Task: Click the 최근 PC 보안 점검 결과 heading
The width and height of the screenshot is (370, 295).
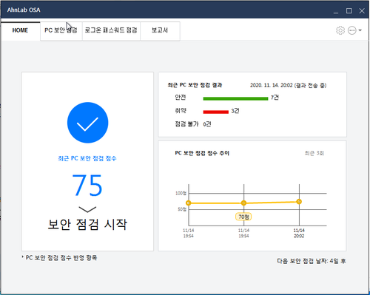Action: tap(195, 85)
